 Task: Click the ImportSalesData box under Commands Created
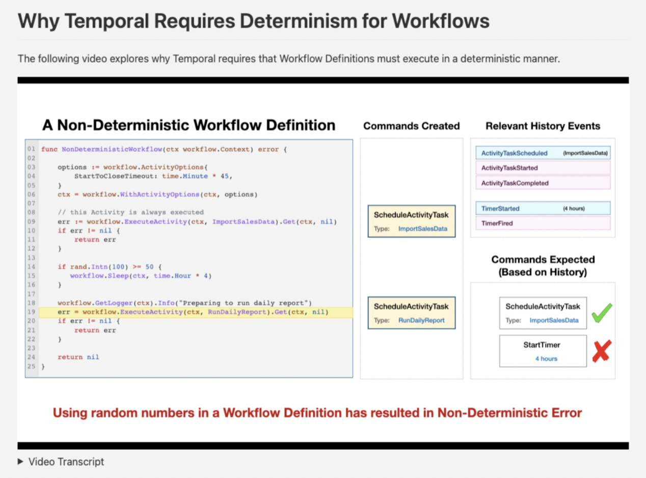(411, 221)
